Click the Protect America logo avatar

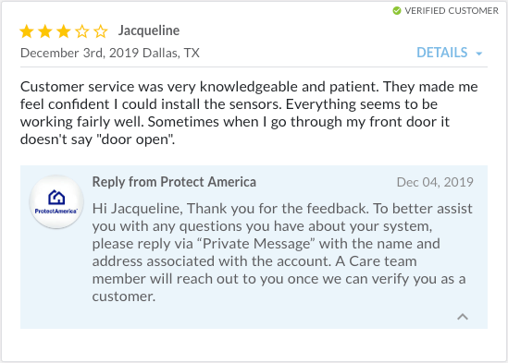pos(56,201)
